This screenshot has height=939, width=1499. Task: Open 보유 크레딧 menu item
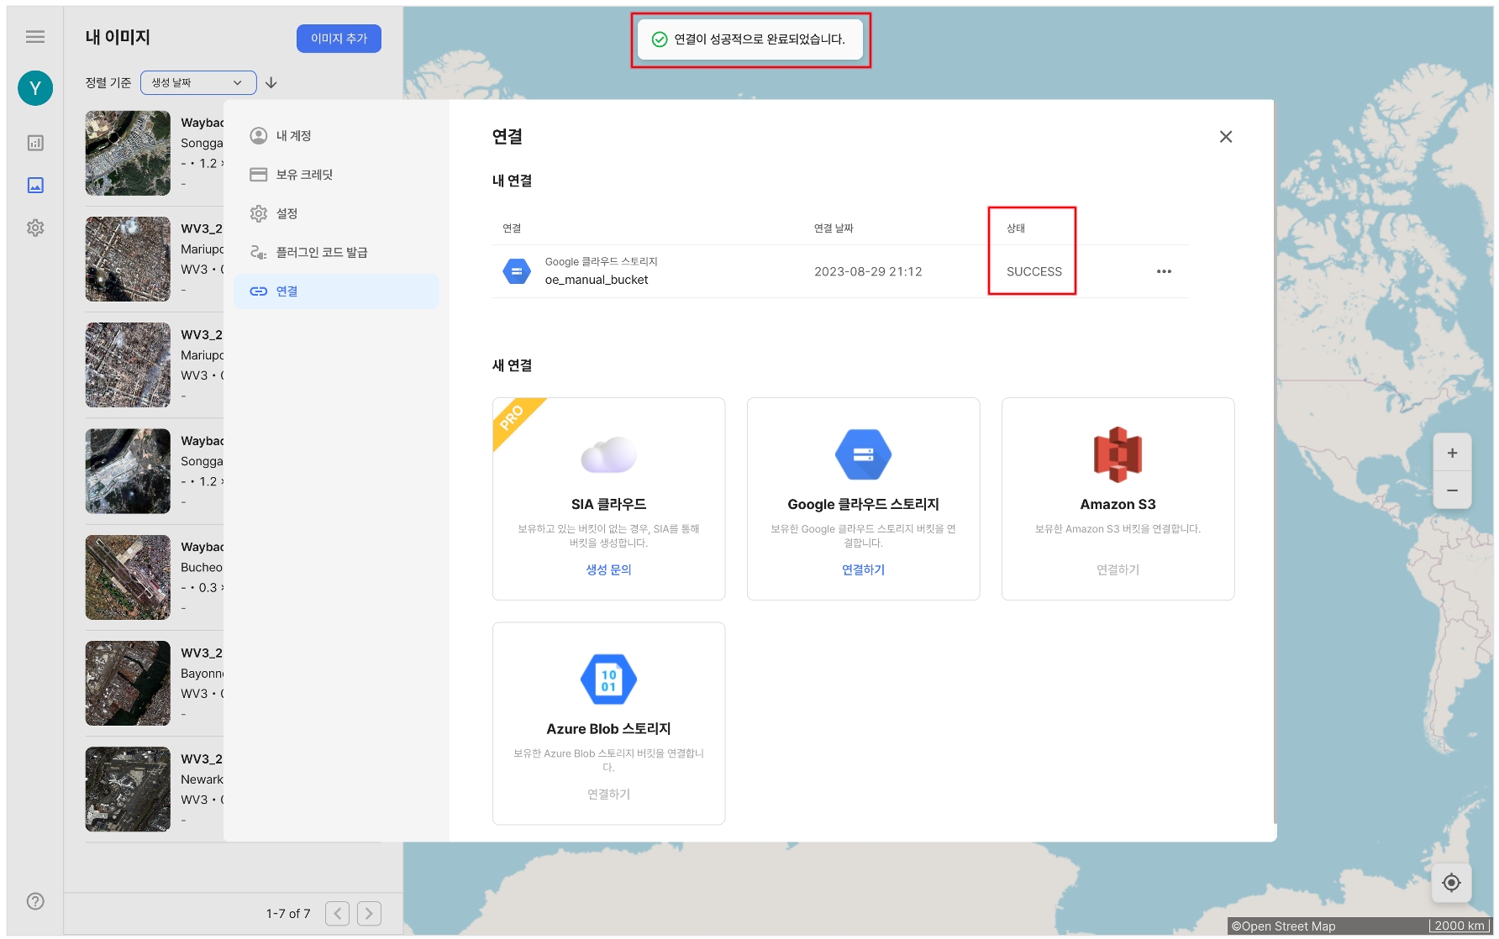(x=304, y=175)
